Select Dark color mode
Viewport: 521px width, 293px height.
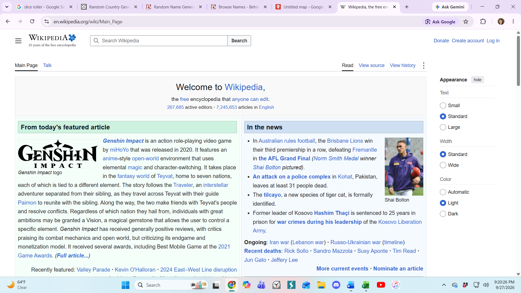tap(443, 214)
